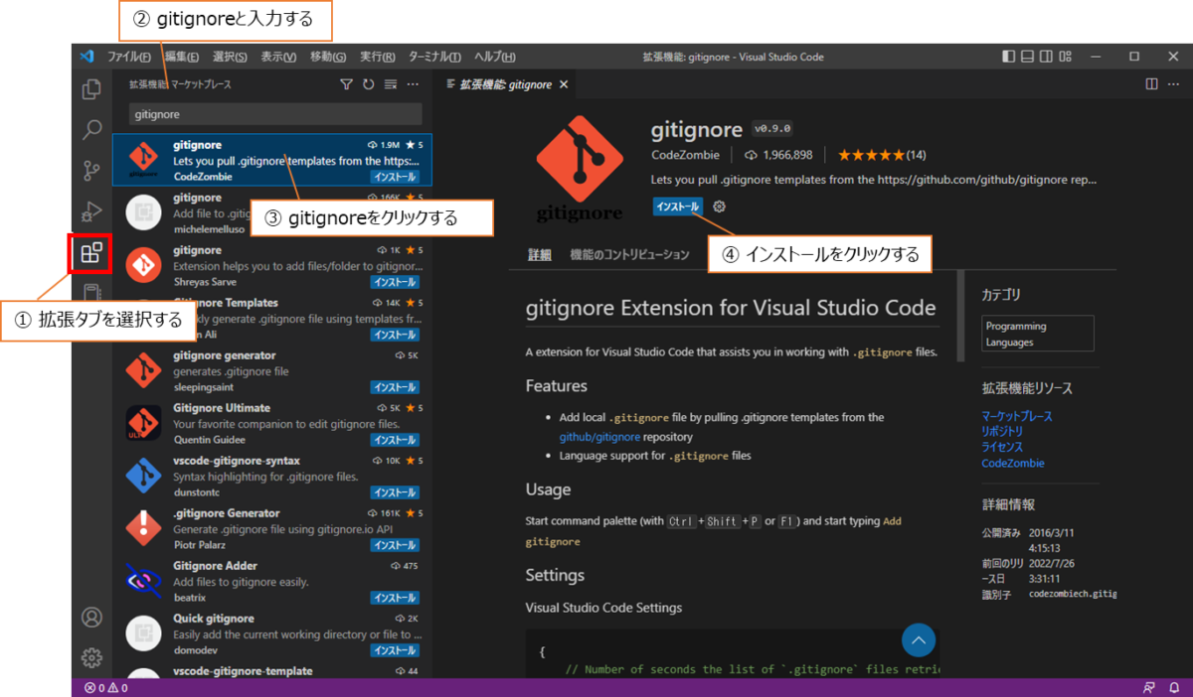Image resolution: width=1193 pixels, height=697 pixels.
Task: Install Quick gitignore by domodev
Action: click(x=395, y=650)
